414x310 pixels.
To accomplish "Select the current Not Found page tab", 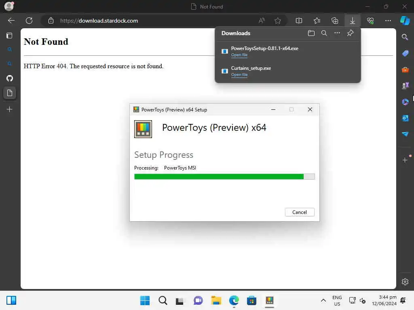I will [10, 93].
